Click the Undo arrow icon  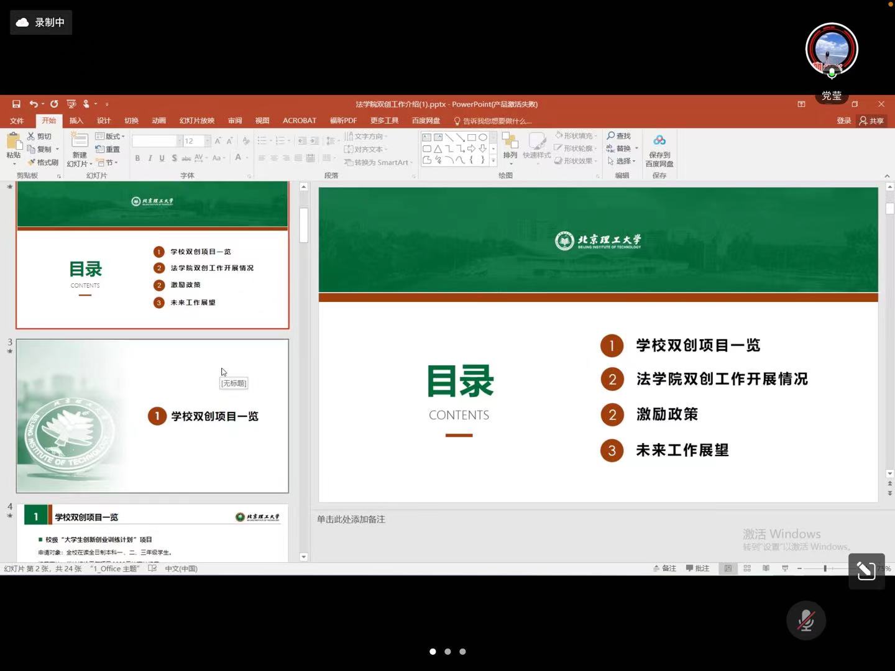34,104
